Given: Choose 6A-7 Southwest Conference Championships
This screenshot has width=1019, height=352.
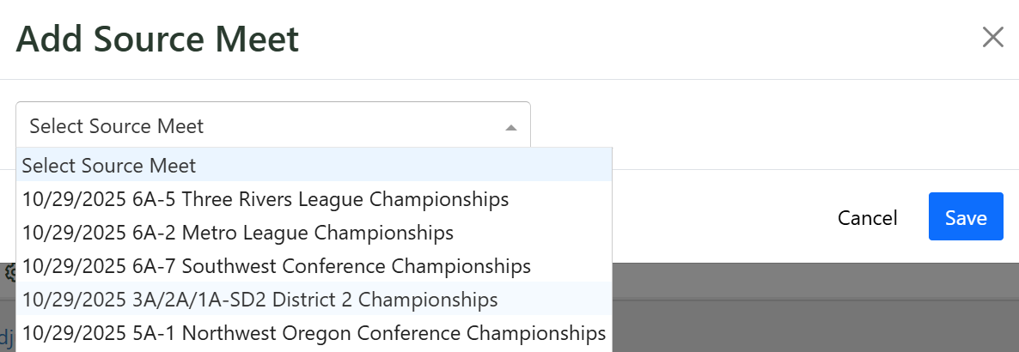Looking at the screenshot, I should point(314,266).
